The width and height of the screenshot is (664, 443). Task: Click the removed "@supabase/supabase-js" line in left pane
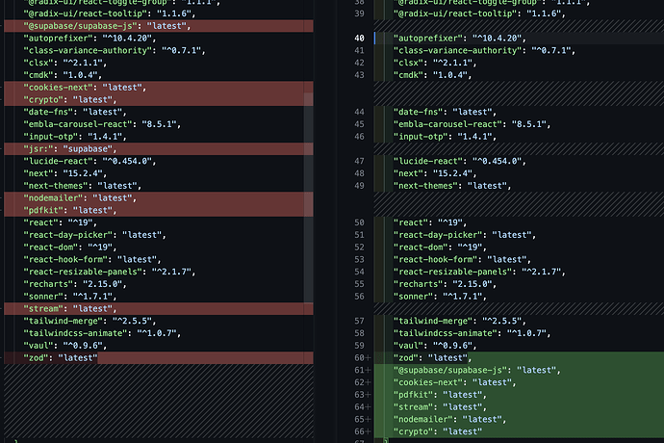pos(159,26)
